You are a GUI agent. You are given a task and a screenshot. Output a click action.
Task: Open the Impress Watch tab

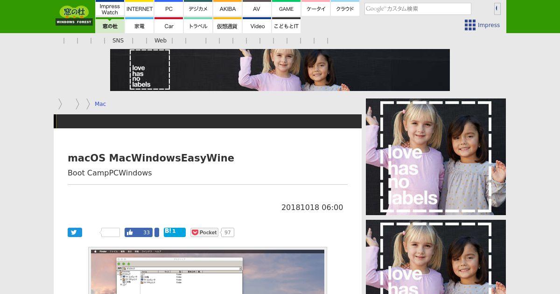[x=110, y=9]
